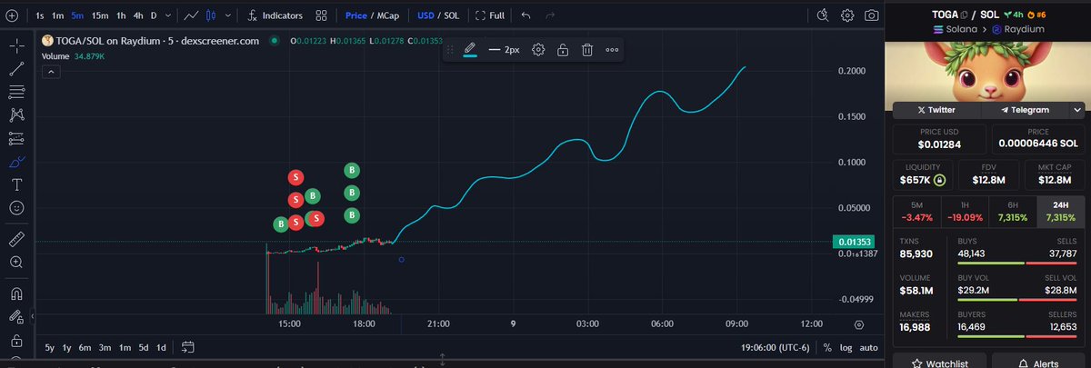This screenshot has height=368, width=1091.
Task: Open drawing settings gear in floating toolbar
Action: click(538, 50)
